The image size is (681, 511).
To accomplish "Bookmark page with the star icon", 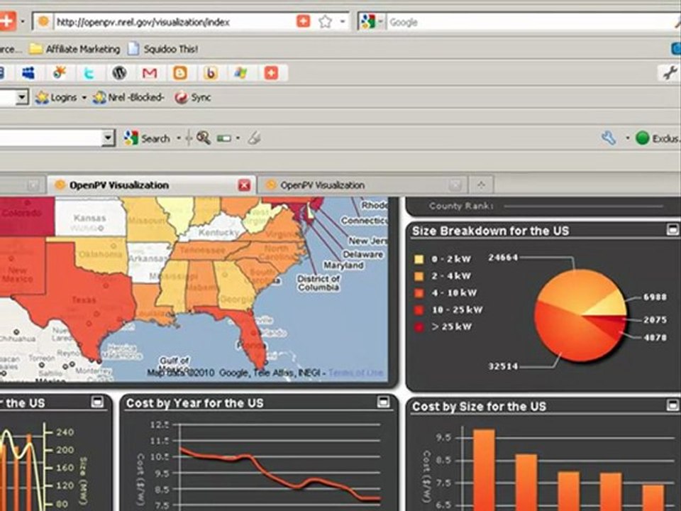I will (326, 21).
